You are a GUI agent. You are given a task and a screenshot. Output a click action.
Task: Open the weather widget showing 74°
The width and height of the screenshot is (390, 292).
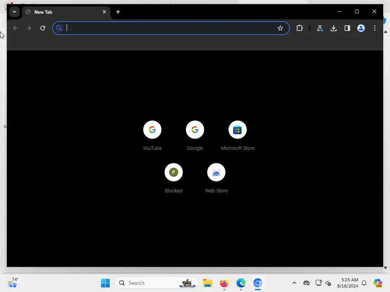click(13, 282)
